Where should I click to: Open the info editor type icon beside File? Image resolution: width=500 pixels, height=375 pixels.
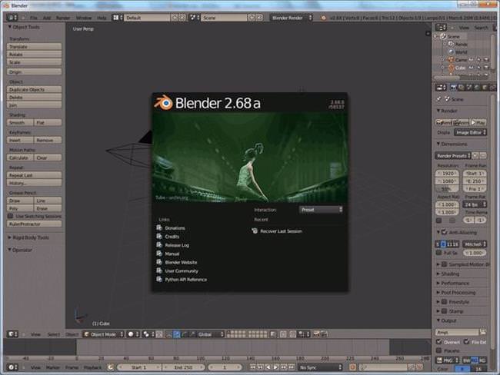click(12, 18)
